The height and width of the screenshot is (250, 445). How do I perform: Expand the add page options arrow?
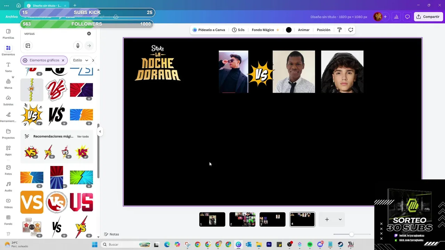tap(340, 219)
